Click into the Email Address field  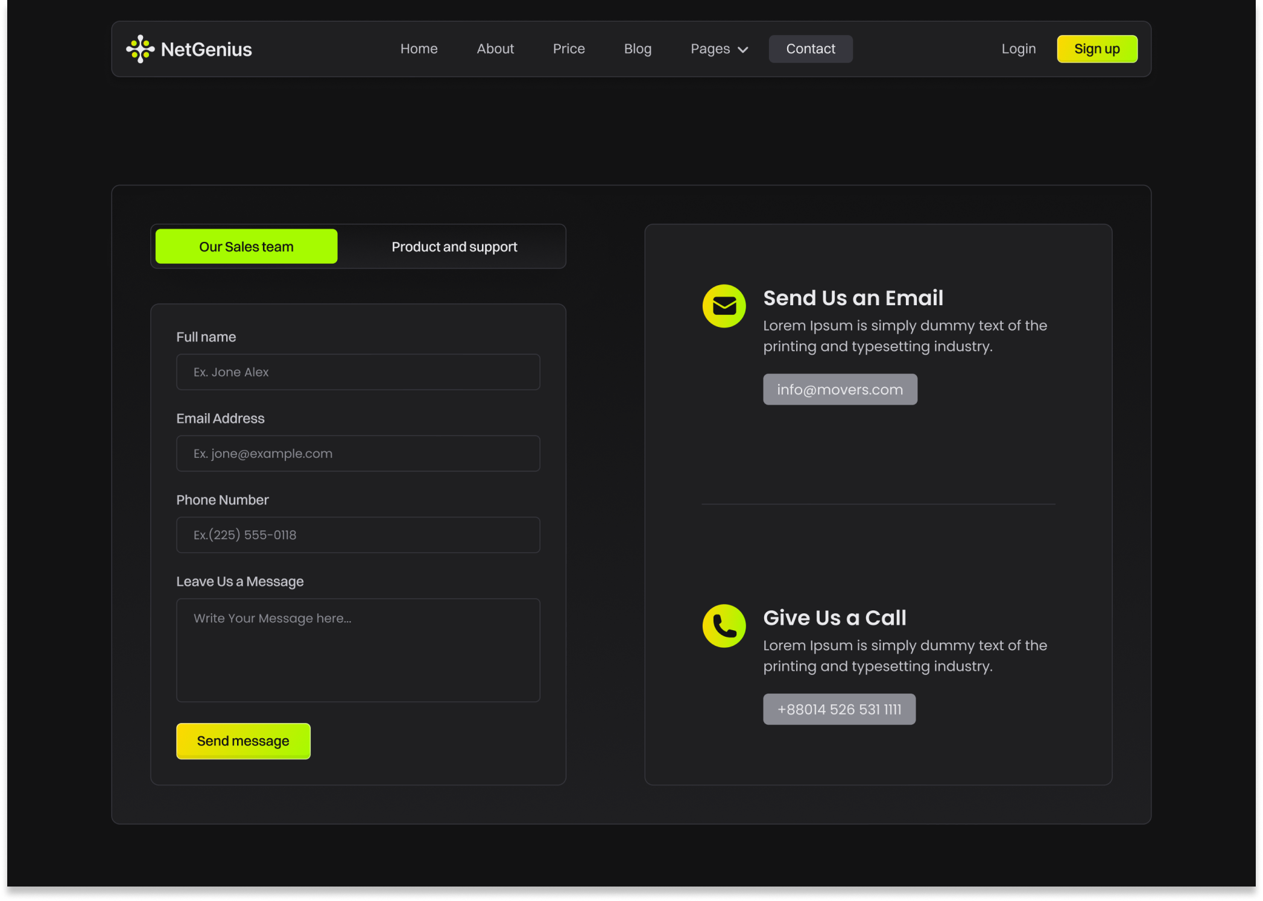358,453
